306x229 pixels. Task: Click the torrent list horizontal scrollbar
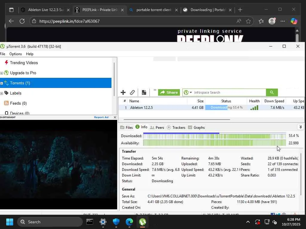[177, 119]
